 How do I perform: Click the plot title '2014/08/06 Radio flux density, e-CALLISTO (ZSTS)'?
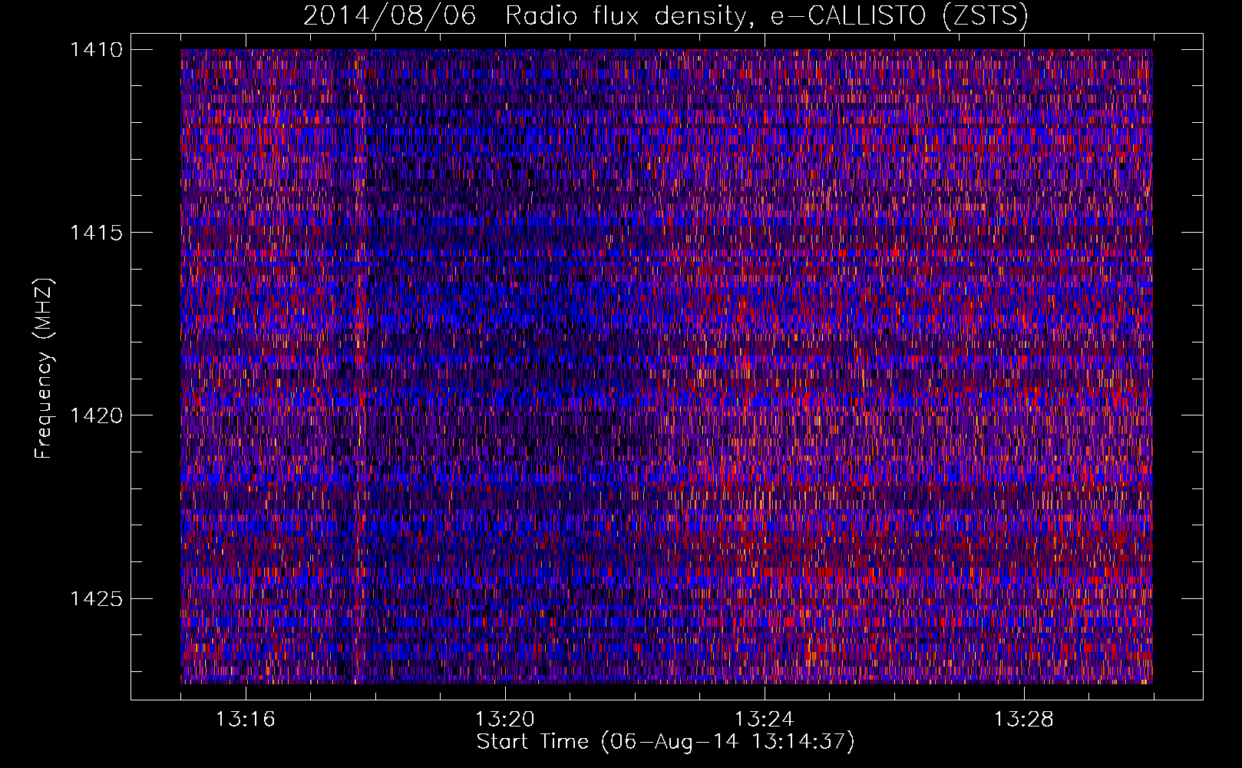[666, 15]
